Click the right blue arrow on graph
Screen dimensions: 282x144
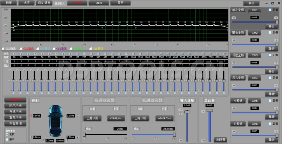coord(136,27)
